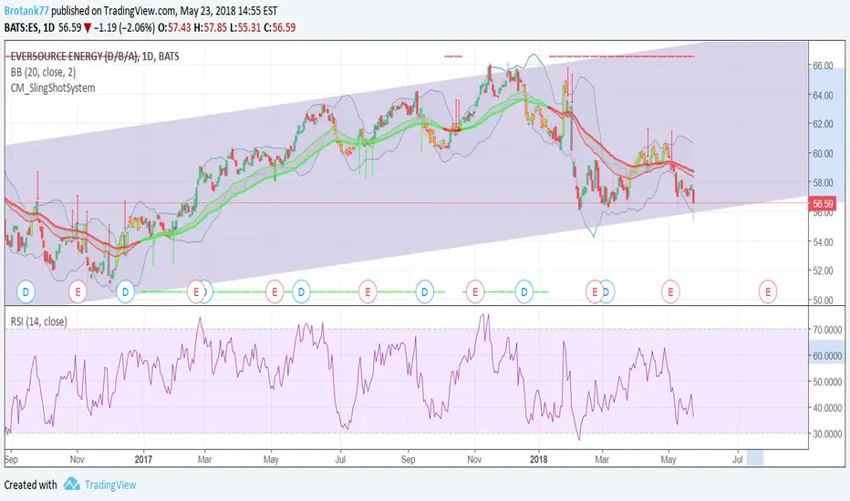The height and width of the screenshot is (501, 850).
Task: Click the earnings marker above Nov 2016
Action: pyautogui.click(x=78, y=291)
